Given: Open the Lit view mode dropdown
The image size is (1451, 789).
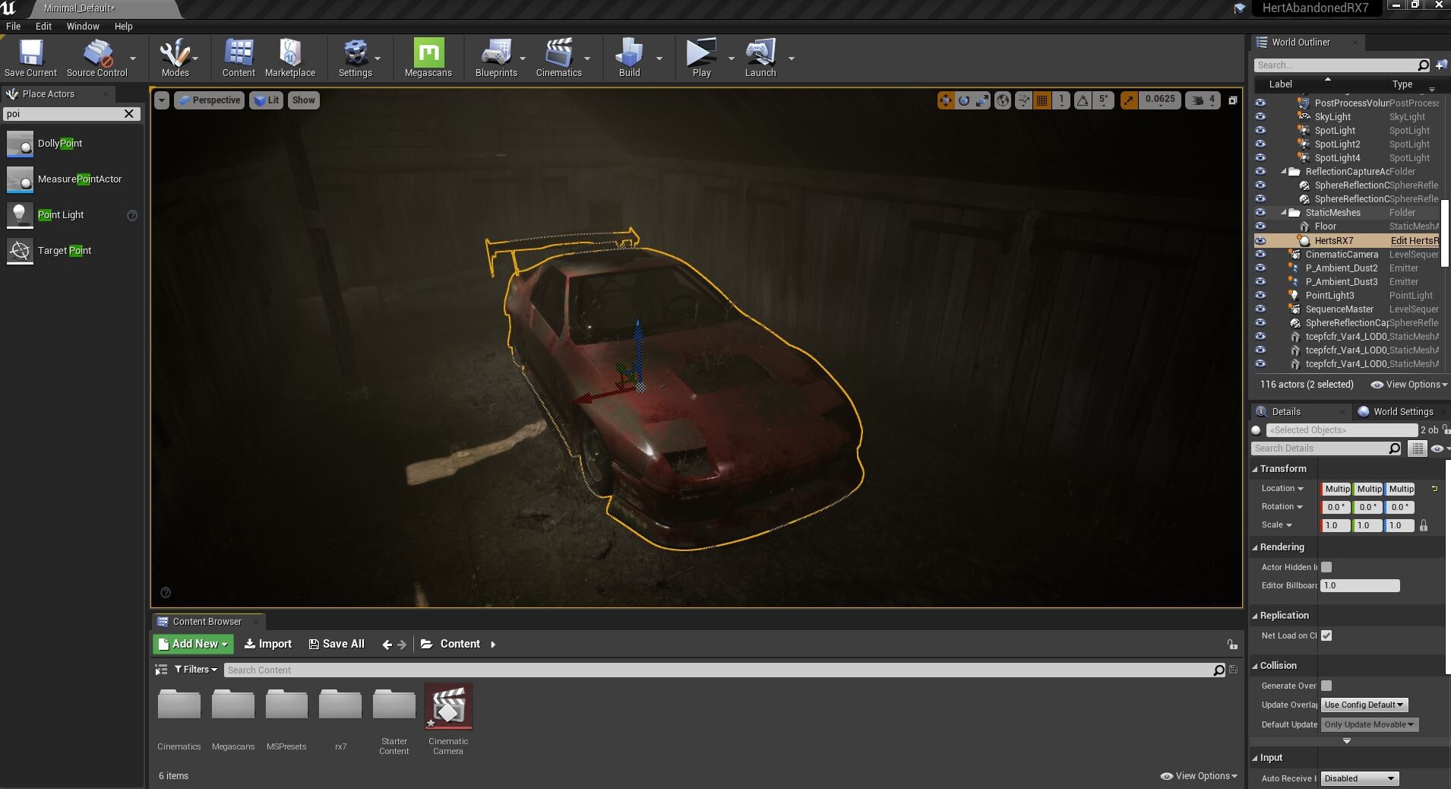Looking at the screenshot, I should point(266,100).
